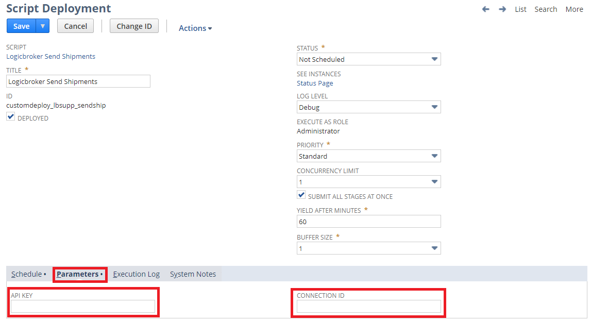
Task: Toggle Submit All Stages At Once checkbox
Action: click(301, 196)
